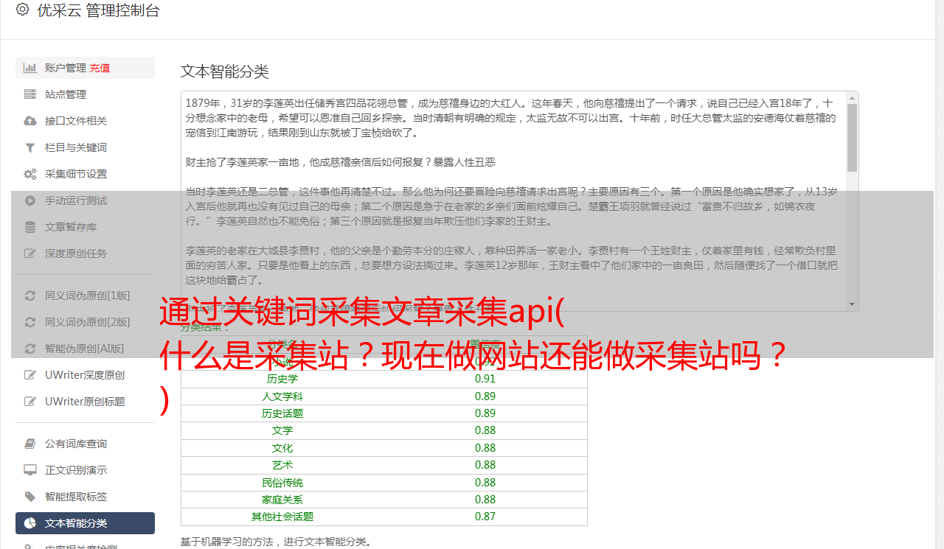Click the gears icon beside 采集细节设置
944x549 pixels.
[x=30, y=174]
